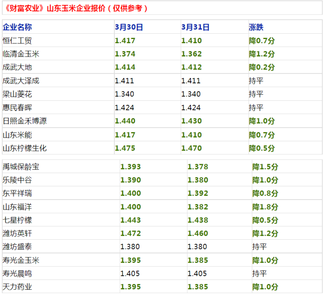The image size is (325, 295).
Task: Click the company name 恒仁工贸
Action: (x=17, y=41)
